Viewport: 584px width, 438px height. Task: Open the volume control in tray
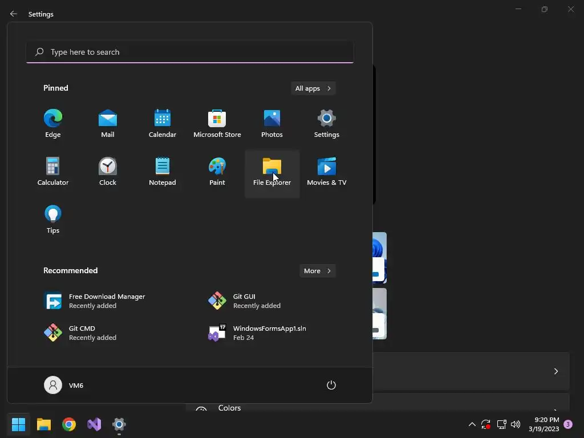516,424
